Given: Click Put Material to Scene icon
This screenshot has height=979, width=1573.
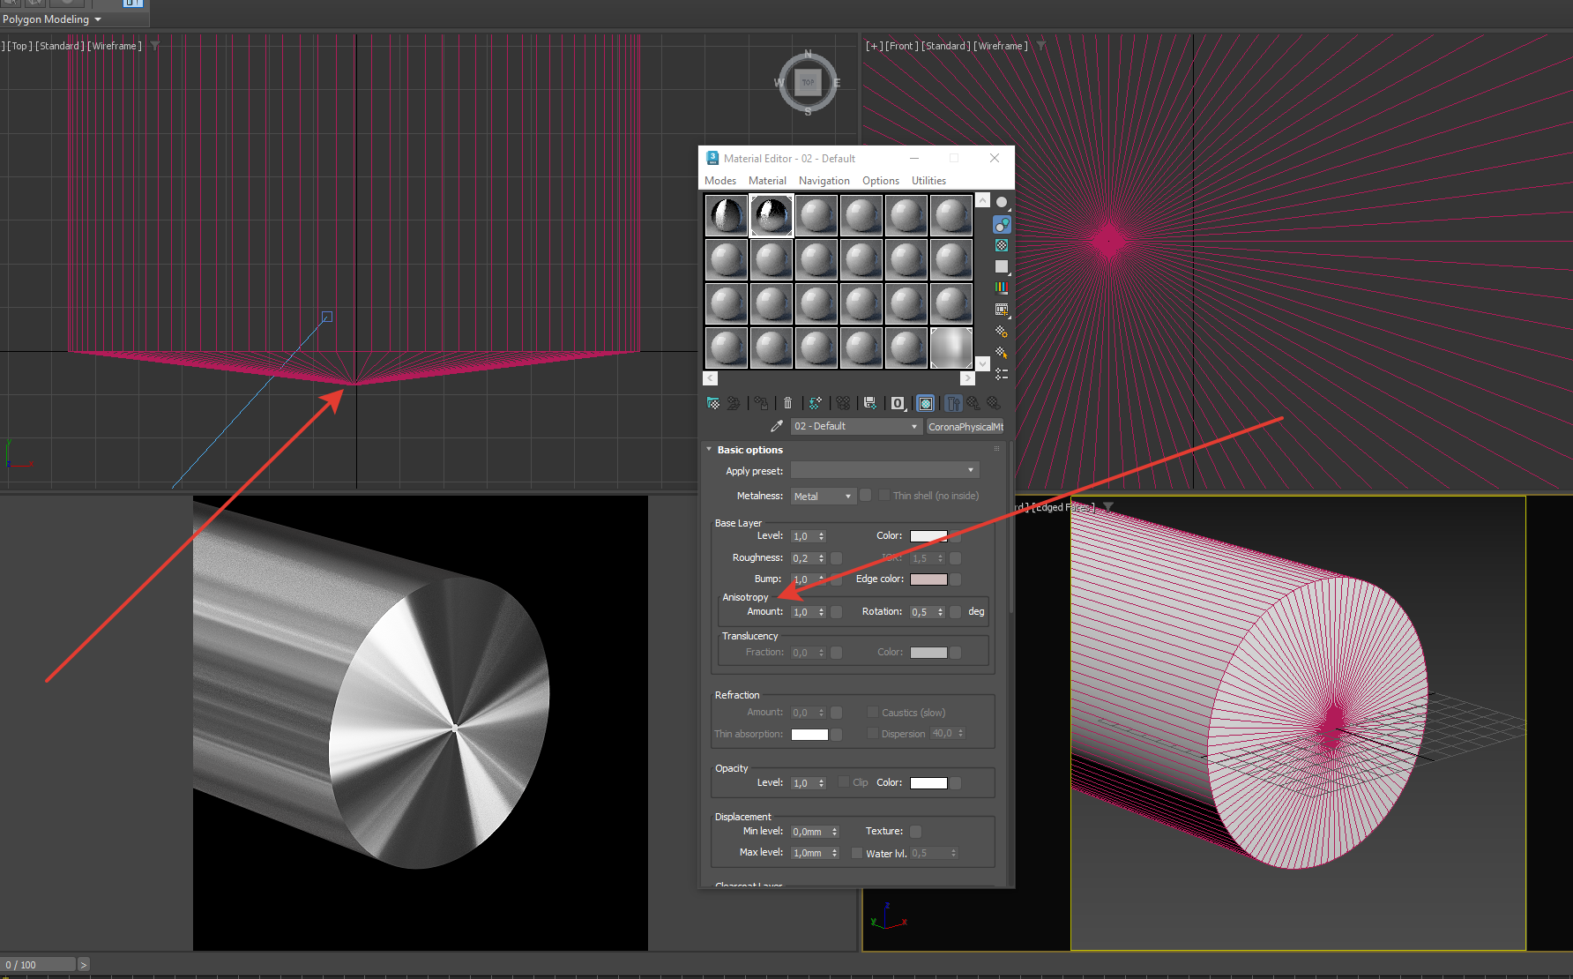Looking at the screenshot, I should point(734,403).
